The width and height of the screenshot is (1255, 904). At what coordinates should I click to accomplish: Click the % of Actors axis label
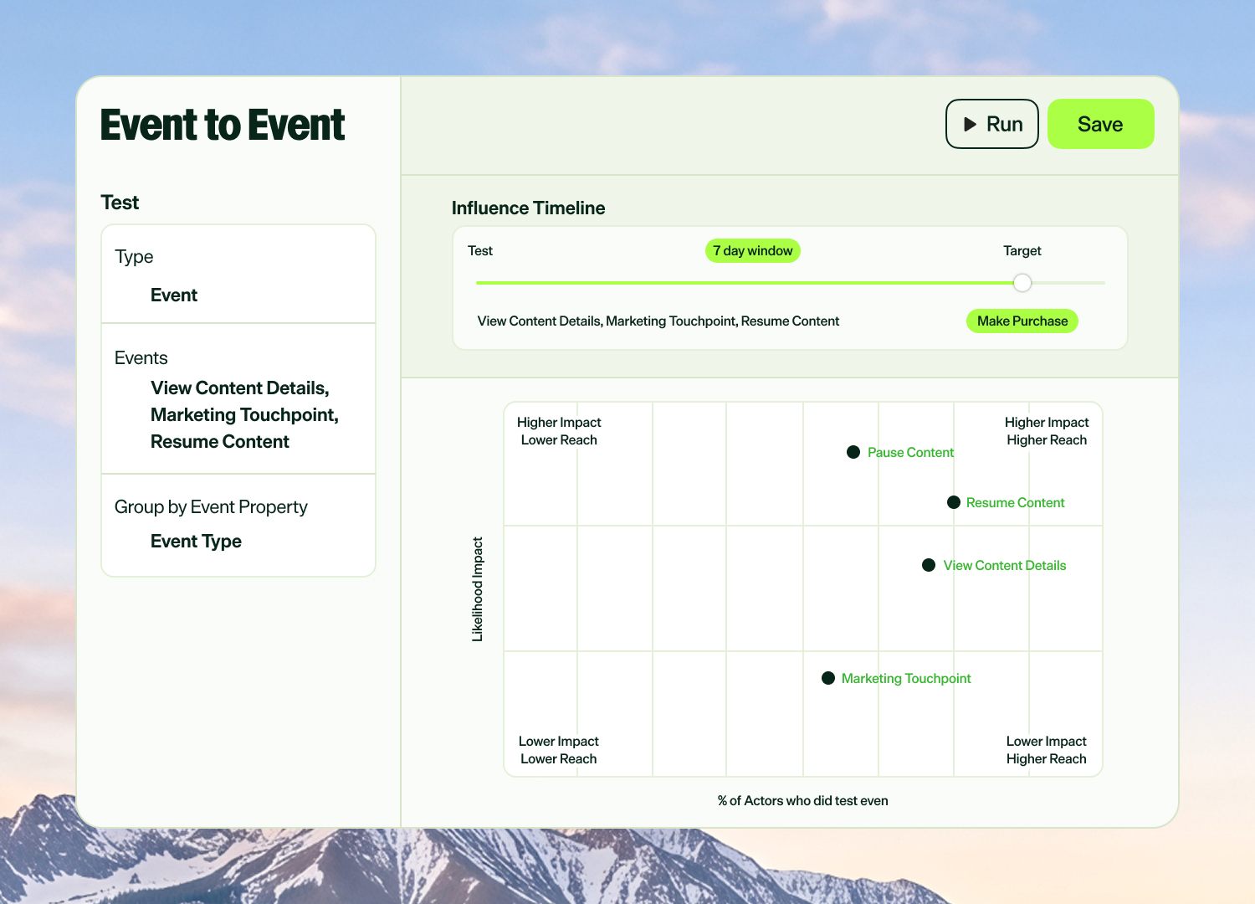coord(803,801)
